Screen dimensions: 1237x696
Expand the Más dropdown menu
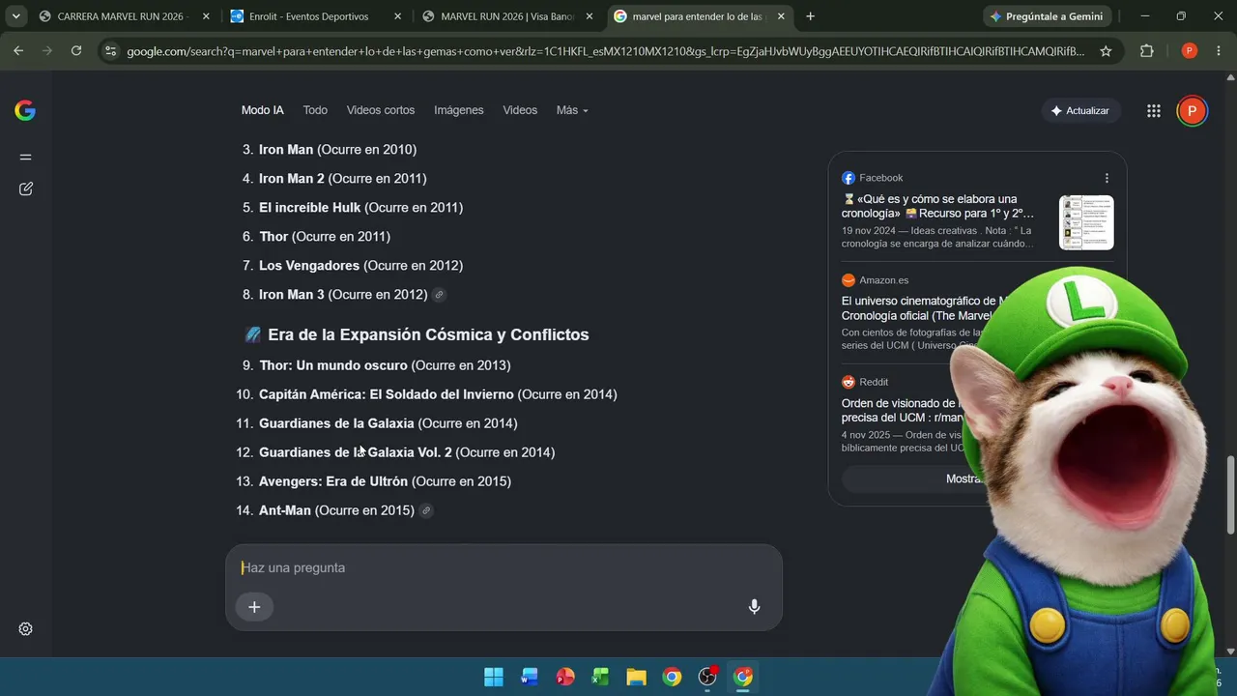[572, 110]
